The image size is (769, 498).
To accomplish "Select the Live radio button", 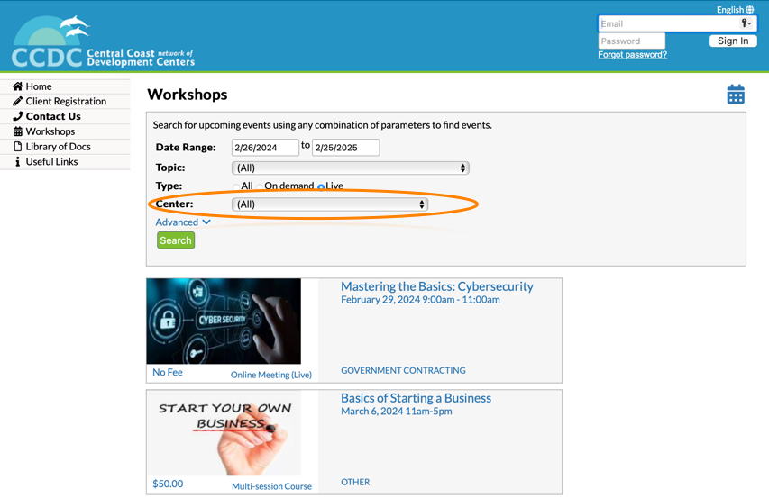I will point(321,187).
